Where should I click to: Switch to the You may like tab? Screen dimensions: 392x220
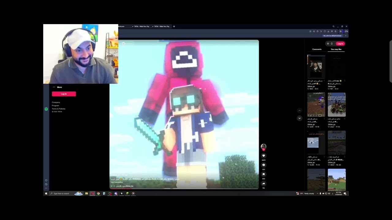click(x=336, y=49)
